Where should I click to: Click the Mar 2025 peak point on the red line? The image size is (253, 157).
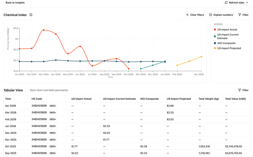[44, 30]
